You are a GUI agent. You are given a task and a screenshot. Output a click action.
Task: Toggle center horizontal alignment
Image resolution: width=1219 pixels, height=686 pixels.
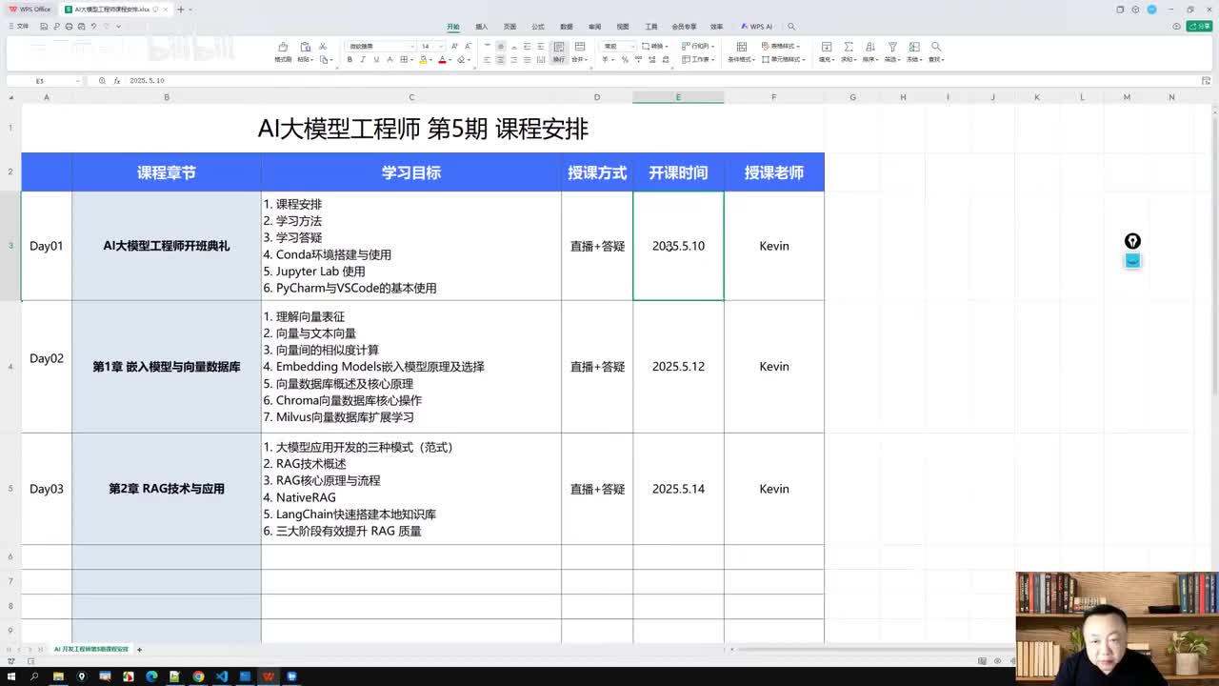click(500, 59)
